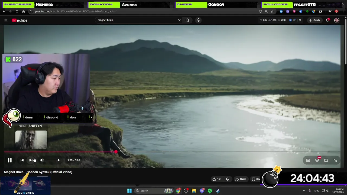The height and width of the screenshot is (195, 347).
Task: Click the 1,653 views stat
Action: point(272,20)
